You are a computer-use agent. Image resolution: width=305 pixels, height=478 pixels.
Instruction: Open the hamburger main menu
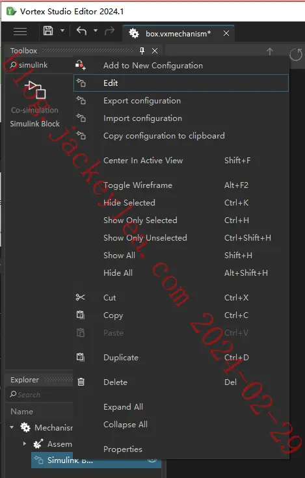click(x=20, y=32)
